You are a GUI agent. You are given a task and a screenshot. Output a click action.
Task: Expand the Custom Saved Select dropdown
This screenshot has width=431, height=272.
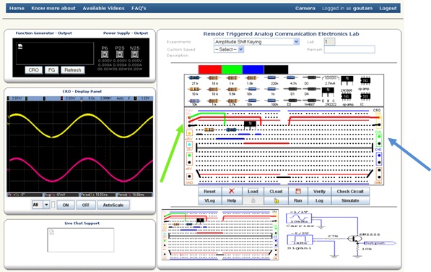tap(229, 50)
